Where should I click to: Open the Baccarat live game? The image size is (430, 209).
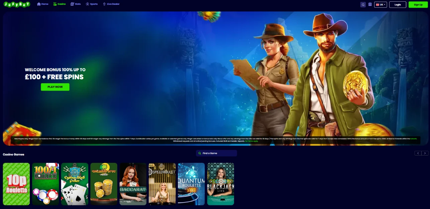[133, 184]
